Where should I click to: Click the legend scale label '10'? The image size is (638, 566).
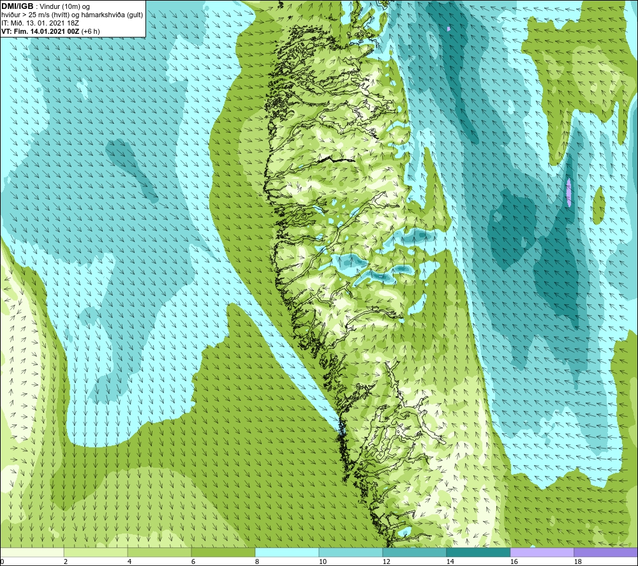point(323,562)
